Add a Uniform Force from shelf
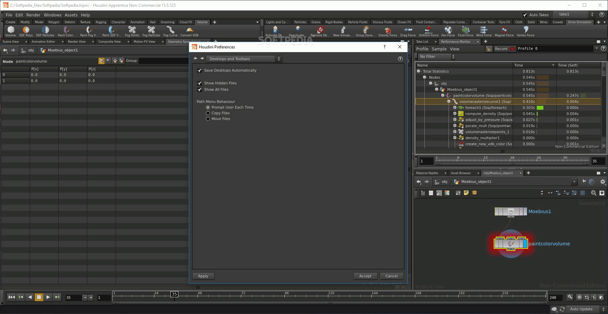This screenshot has width=608, height=314. 428,31
